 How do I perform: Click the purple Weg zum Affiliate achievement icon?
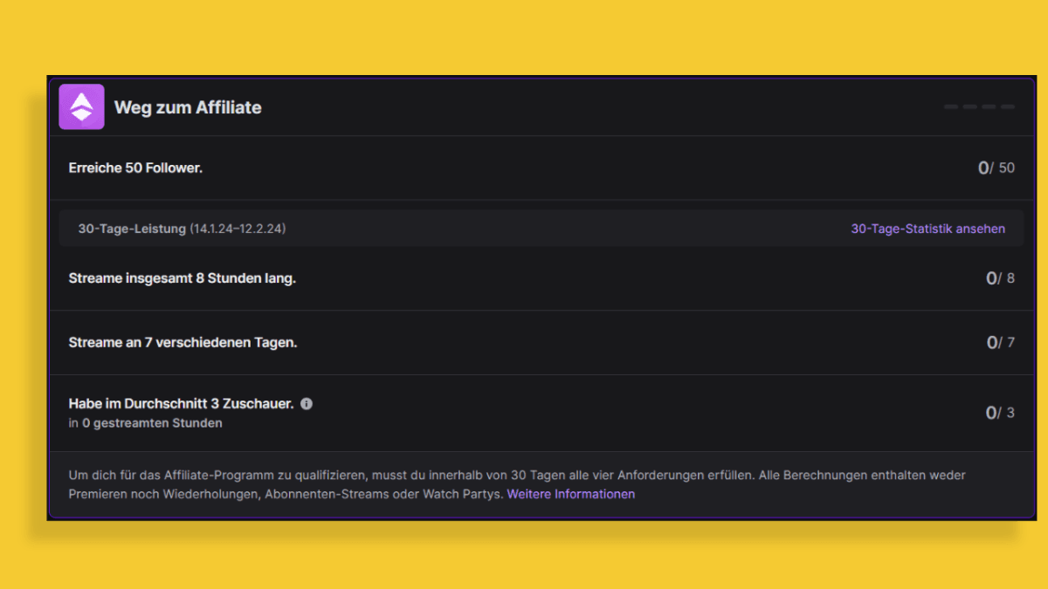(80, 106)
